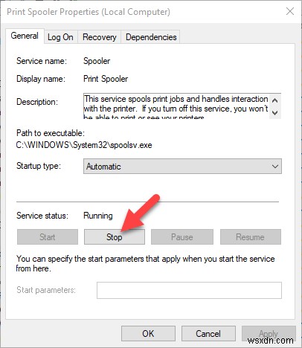
Task: Click the Running service status text
Action: 98,216
